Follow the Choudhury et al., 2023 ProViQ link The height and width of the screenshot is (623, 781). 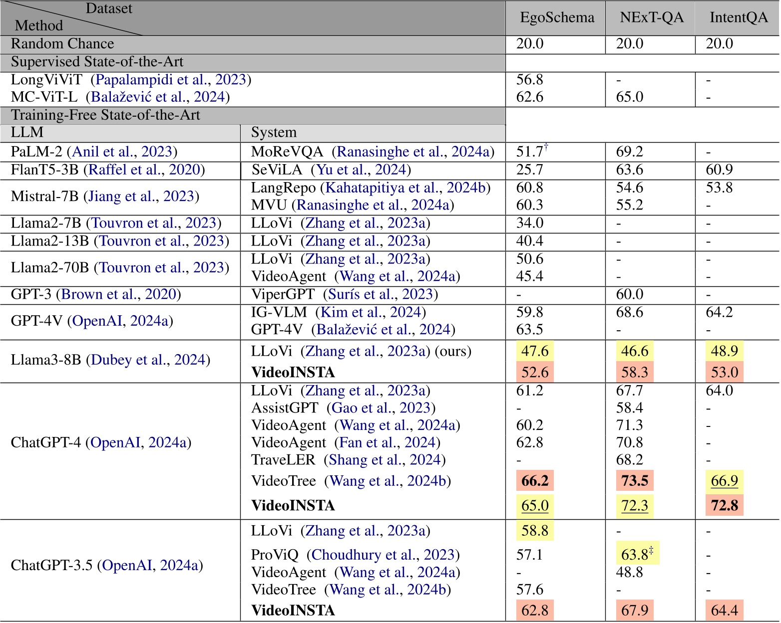[383, 555]
